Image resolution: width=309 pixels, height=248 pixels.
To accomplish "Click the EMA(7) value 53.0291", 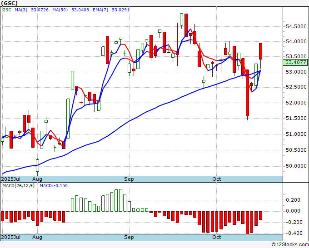I will coord(120,10).
